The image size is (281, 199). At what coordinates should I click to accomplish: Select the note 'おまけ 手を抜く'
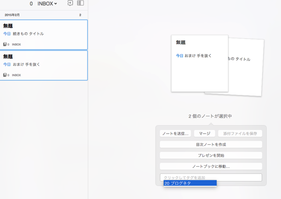(44, 65)
